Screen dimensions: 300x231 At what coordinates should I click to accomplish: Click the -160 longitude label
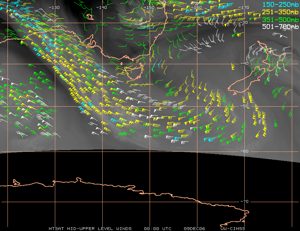[x=196, y=7]
